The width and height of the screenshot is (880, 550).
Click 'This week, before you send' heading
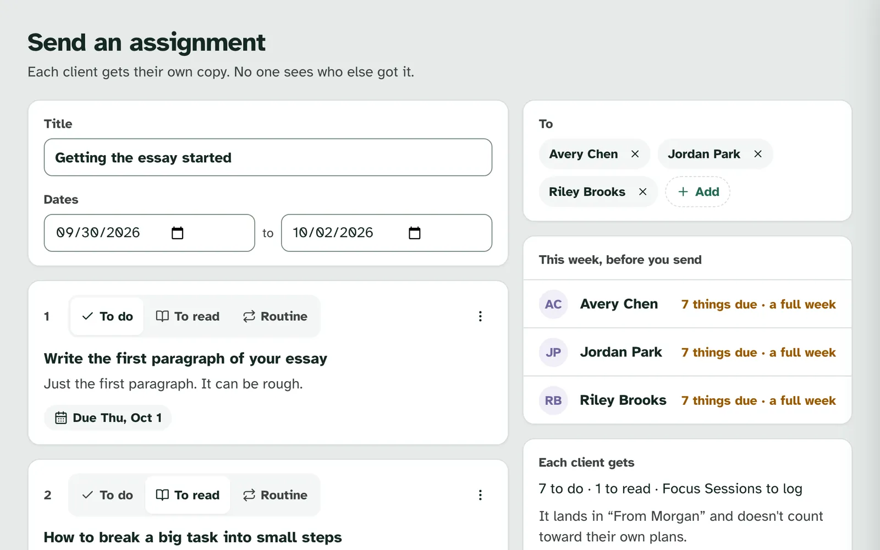coord(620,260)
